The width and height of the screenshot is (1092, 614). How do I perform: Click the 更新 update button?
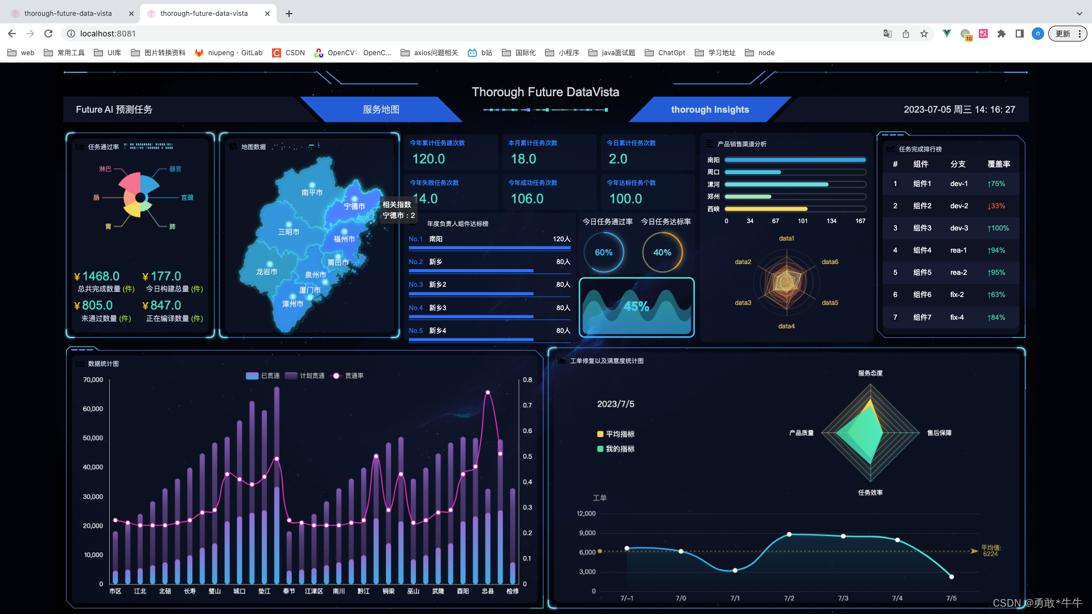[1068, 34]
